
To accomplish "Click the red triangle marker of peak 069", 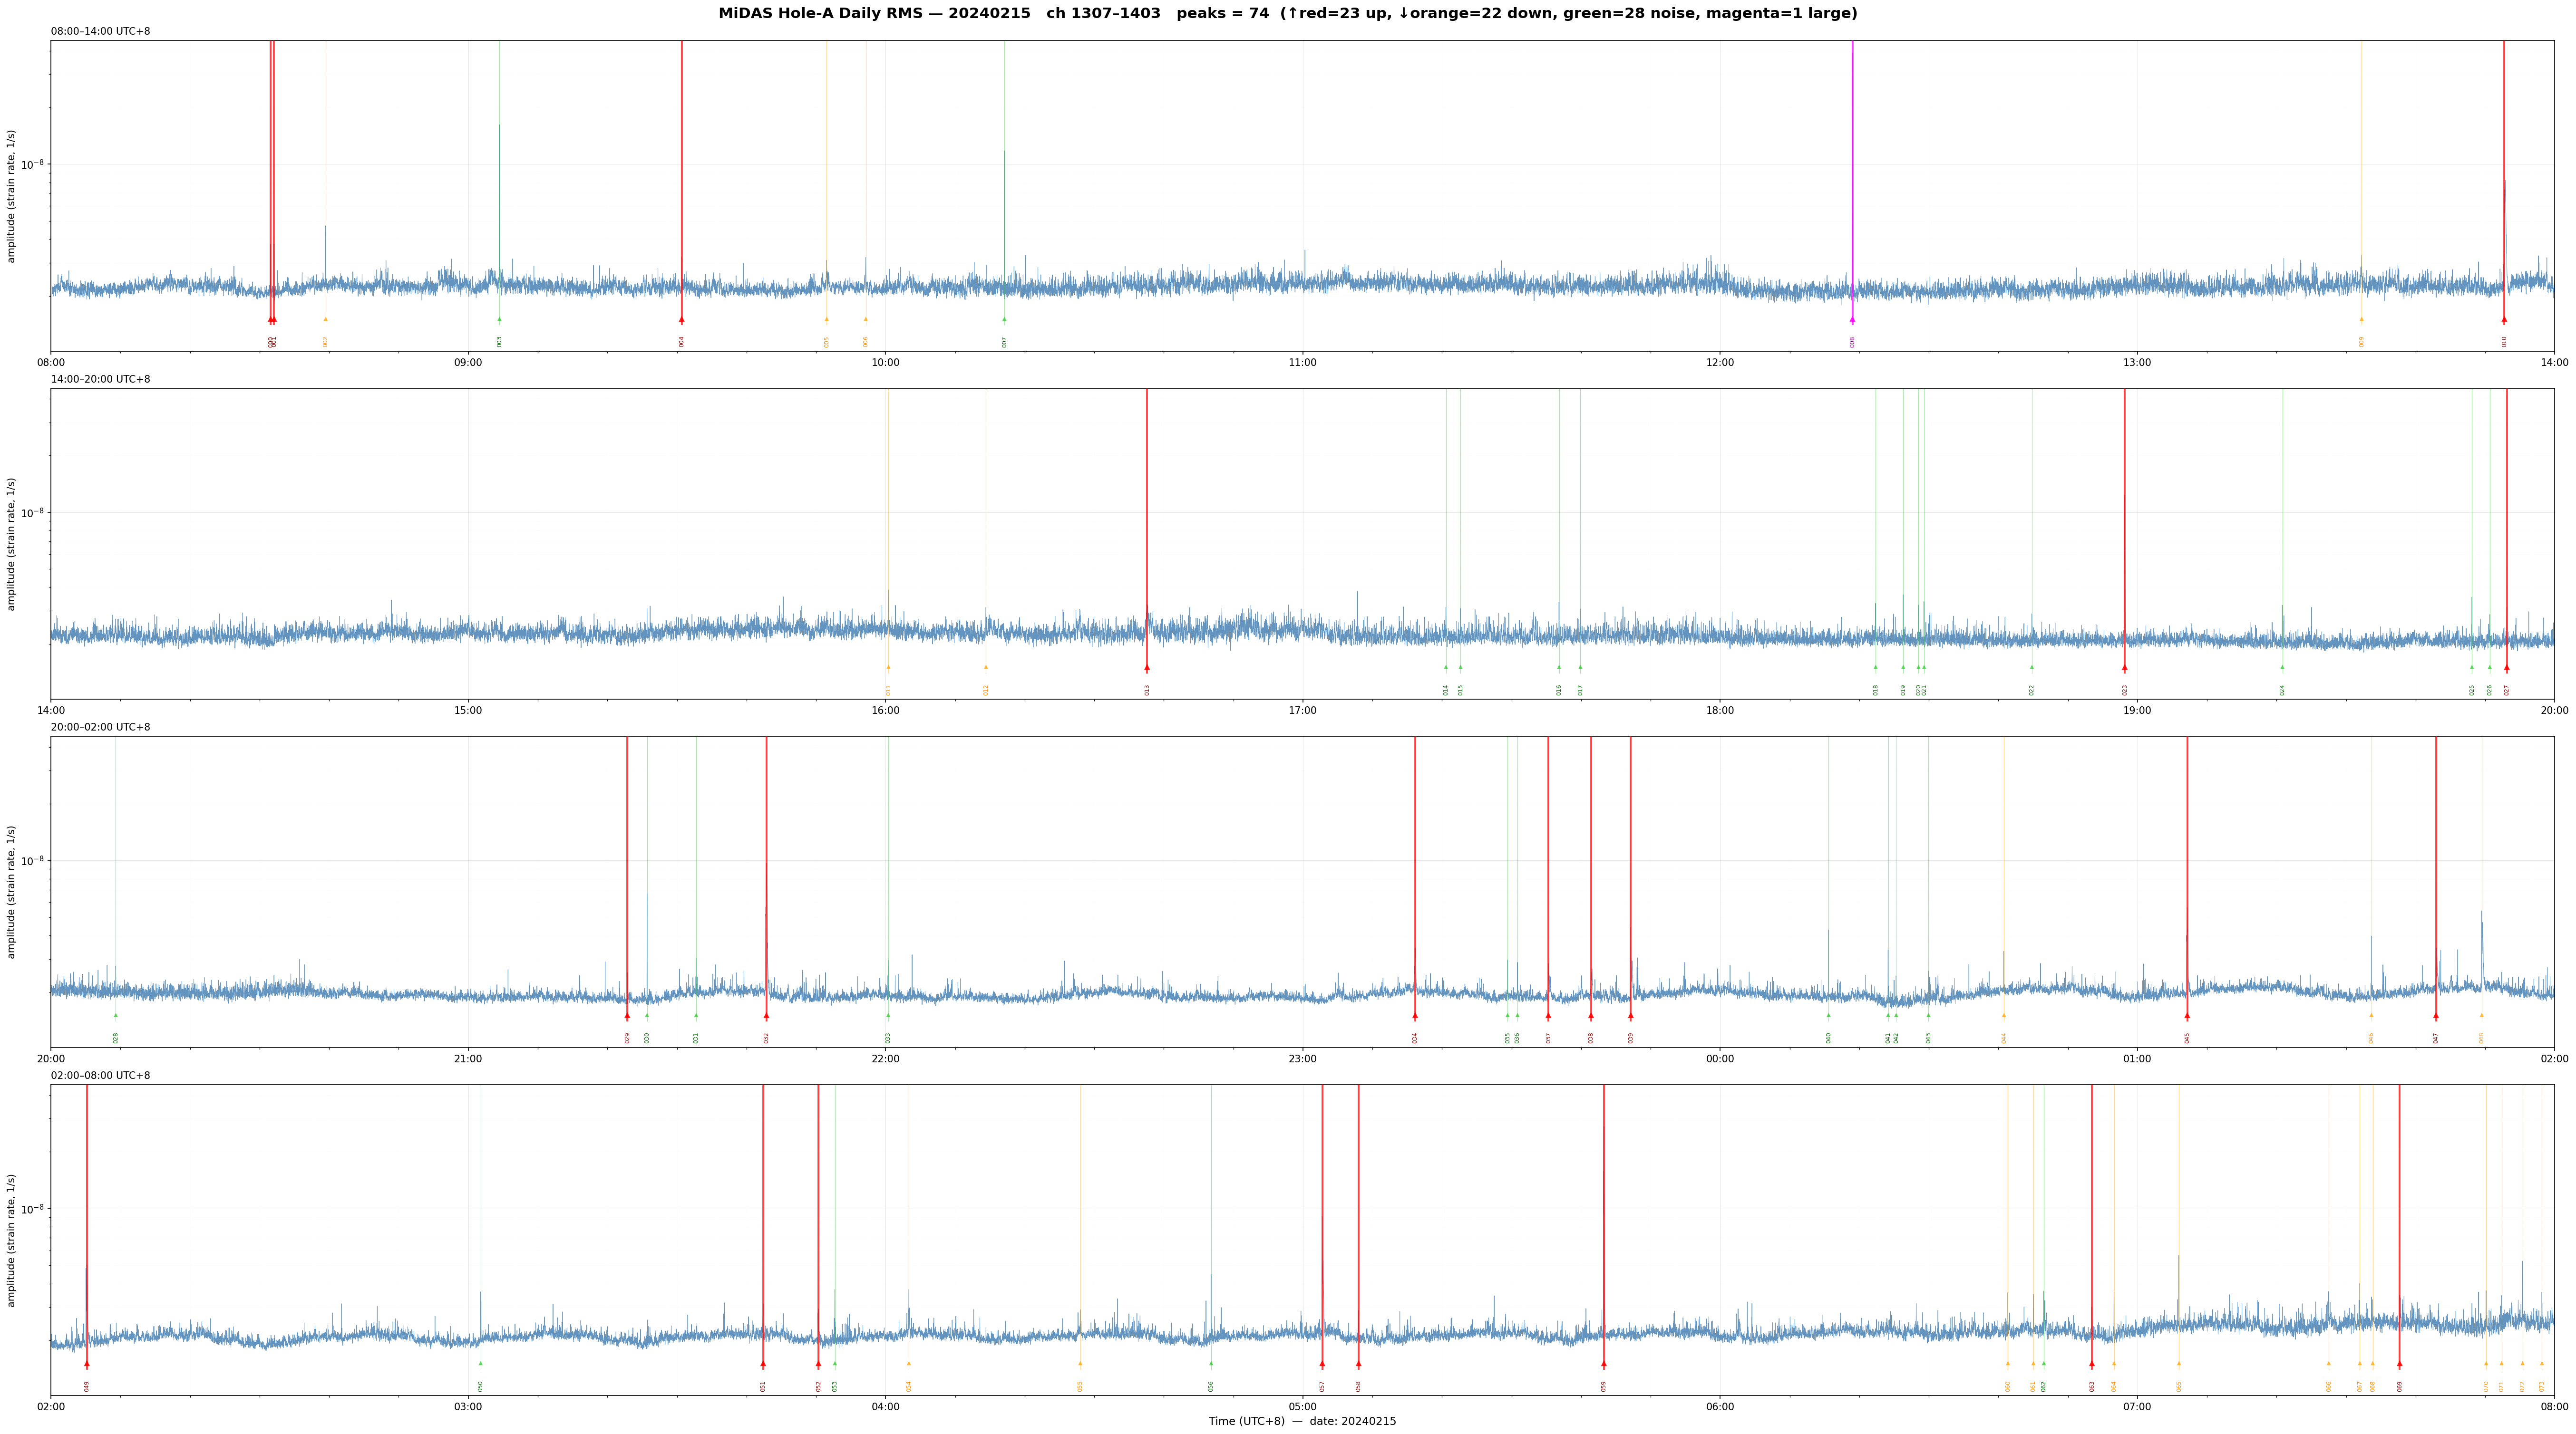I will point(2400,1364).
